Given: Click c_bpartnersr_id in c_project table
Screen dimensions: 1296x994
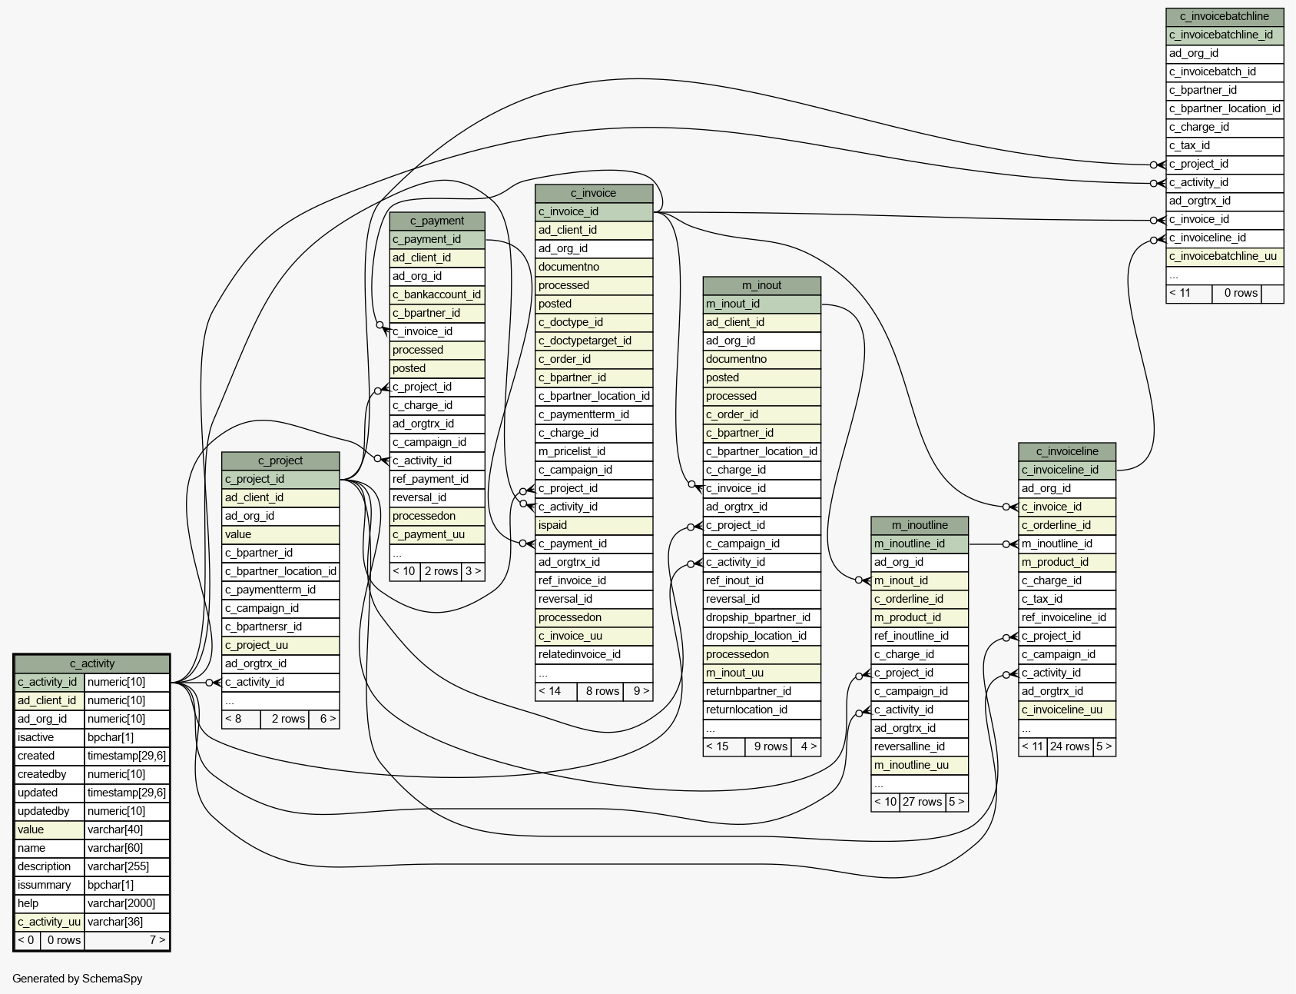Looking at the screenshot, I should 280,627.
